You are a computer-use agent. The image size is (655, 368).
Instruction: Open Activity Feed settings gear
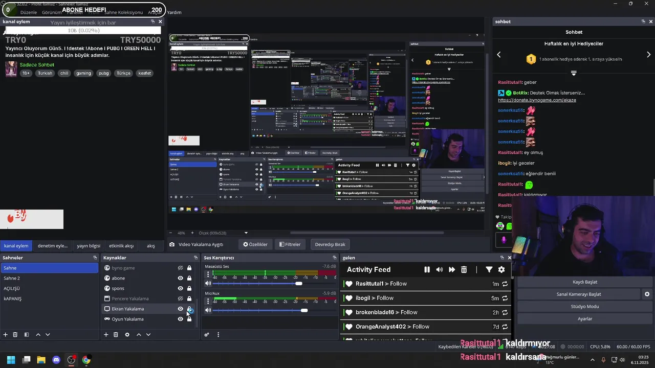(x=501, y=270)
